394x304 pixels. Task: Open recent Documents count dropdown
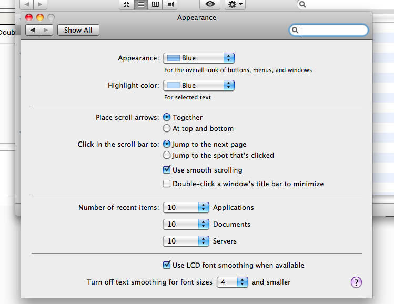coord(186,224)
